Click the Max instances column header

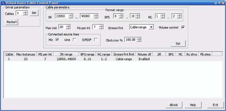click(x=26, y=54)
